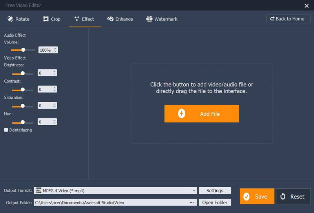The image size is (314, 213).
Task: Click the Effect stars icon
Action: tap(77, 18)
